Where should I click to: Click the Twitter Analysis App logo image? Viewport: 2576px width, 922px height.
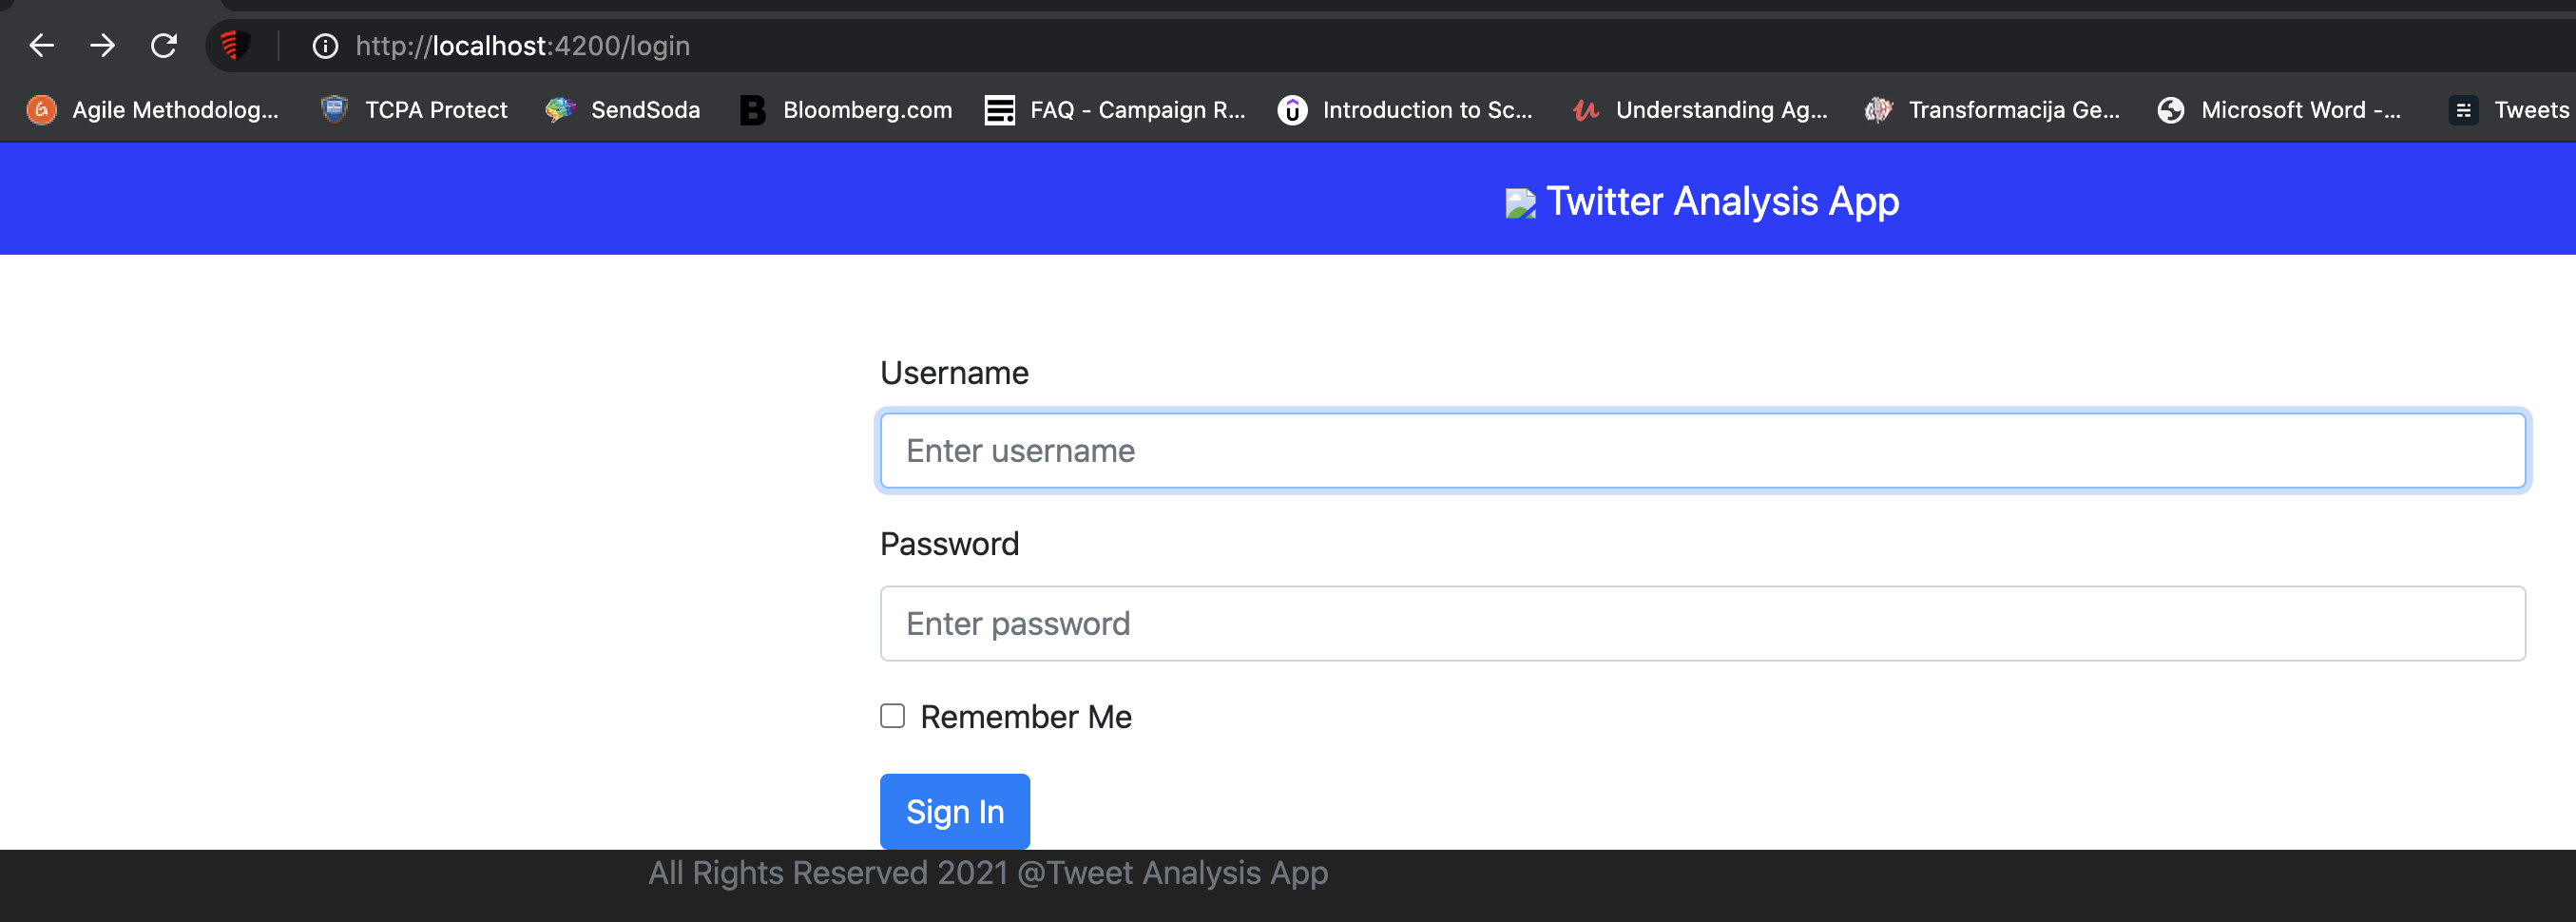[1520, 204]
